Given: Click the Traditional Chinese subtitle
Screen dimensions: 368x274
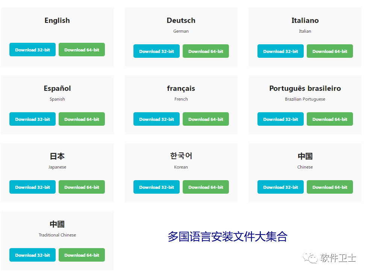Looking at the screenshot, I should tap(57, 235).
